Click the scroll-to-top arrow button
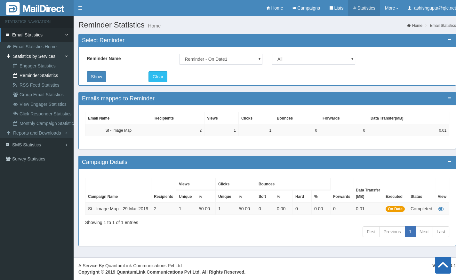456x280 pixels. (443, 265)
